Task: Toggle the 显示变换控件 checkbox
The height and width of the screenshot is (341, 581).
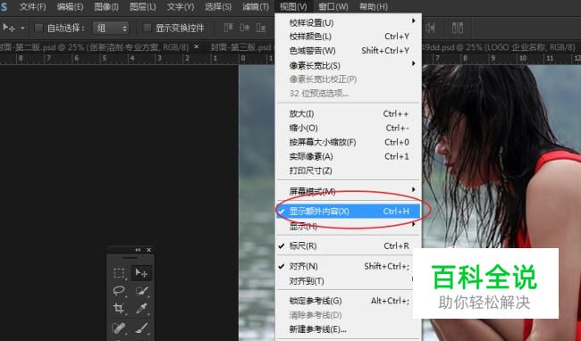Action: click(147, 28)
